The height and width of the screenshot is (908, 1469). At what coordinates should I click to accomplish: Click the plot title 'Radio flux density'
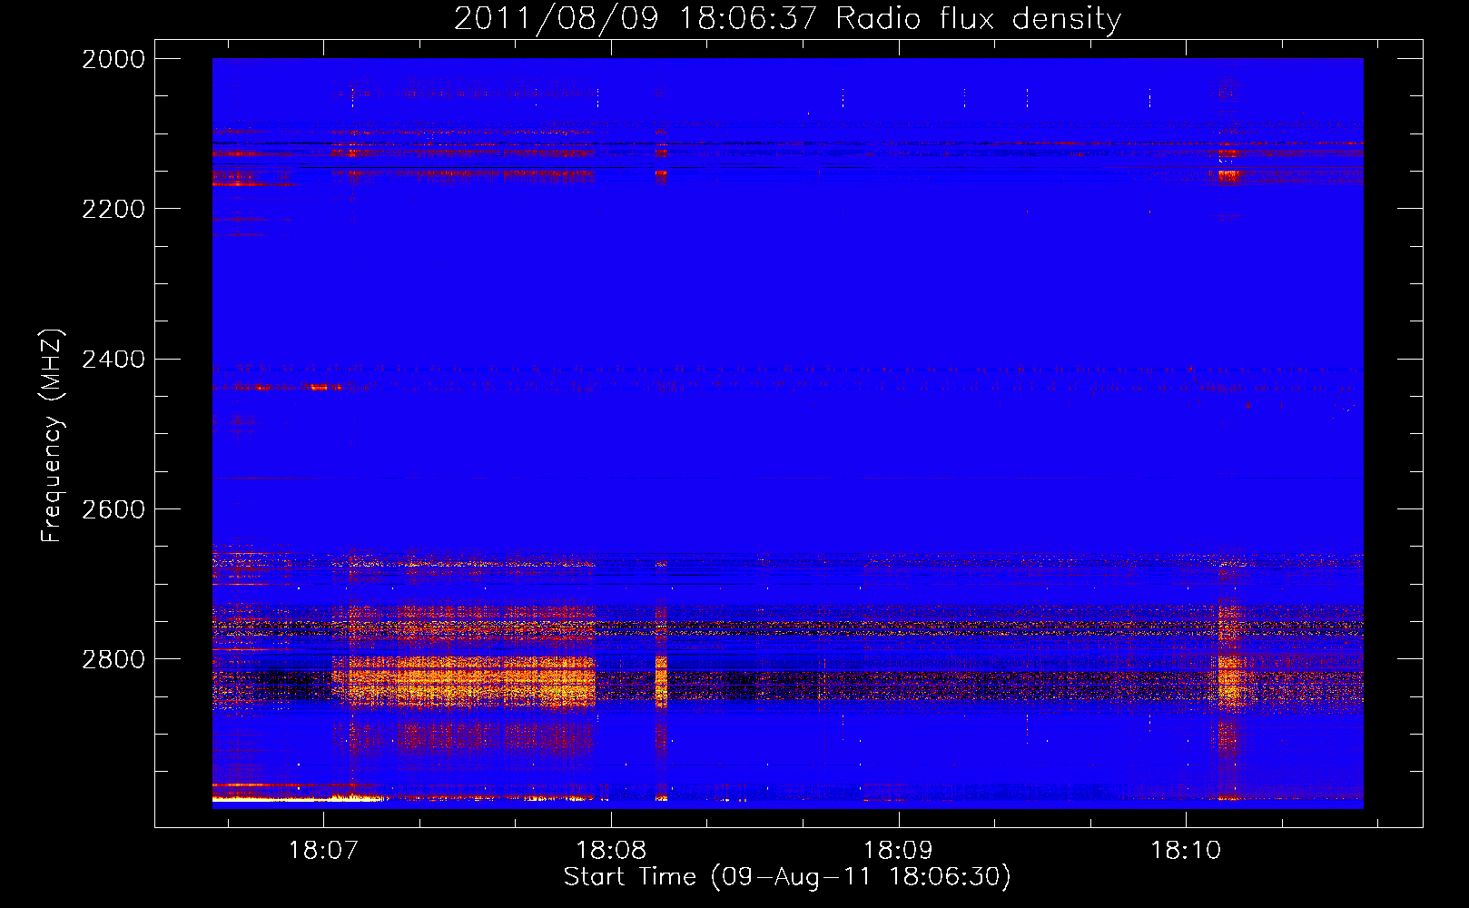click(x=978, y=19)
